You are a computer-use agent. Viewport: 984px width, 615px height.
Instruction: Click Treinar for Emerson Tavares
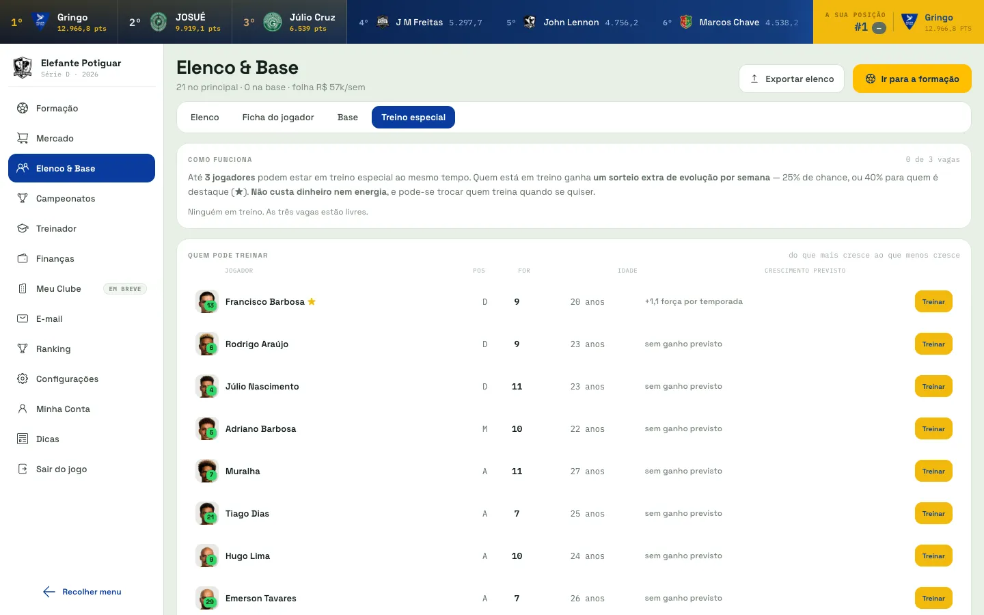click(x=933, y=598)
